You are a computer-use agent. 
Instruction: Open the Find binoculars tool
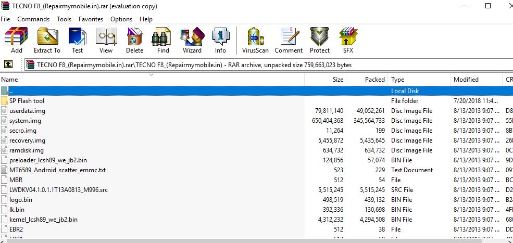(163, 41)
